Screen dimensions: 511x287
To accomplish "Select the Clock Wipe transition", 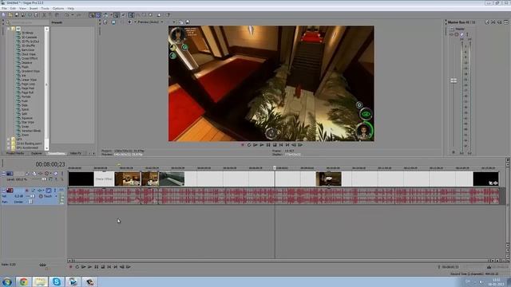I will [x=29, y=54].
